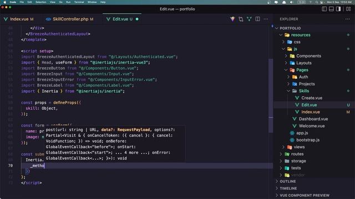The height and width of the screenshot is (199, 355).
Task: Toggle the secondary sidebar layout button
Action: [x=338, y=9]
